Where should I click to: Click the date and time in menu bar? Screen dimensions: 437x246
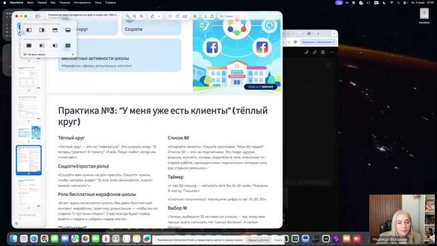point(422,3)
